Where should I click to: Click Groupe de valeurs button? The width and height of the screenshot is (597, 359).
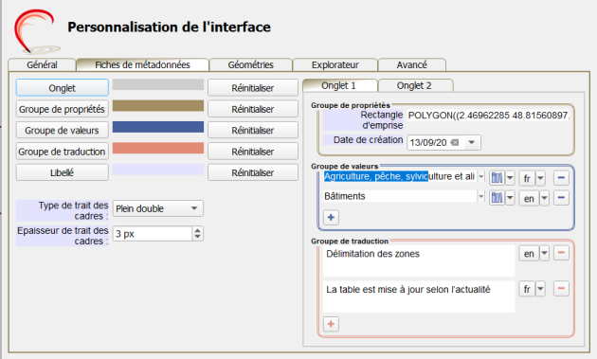click(62, 130)
